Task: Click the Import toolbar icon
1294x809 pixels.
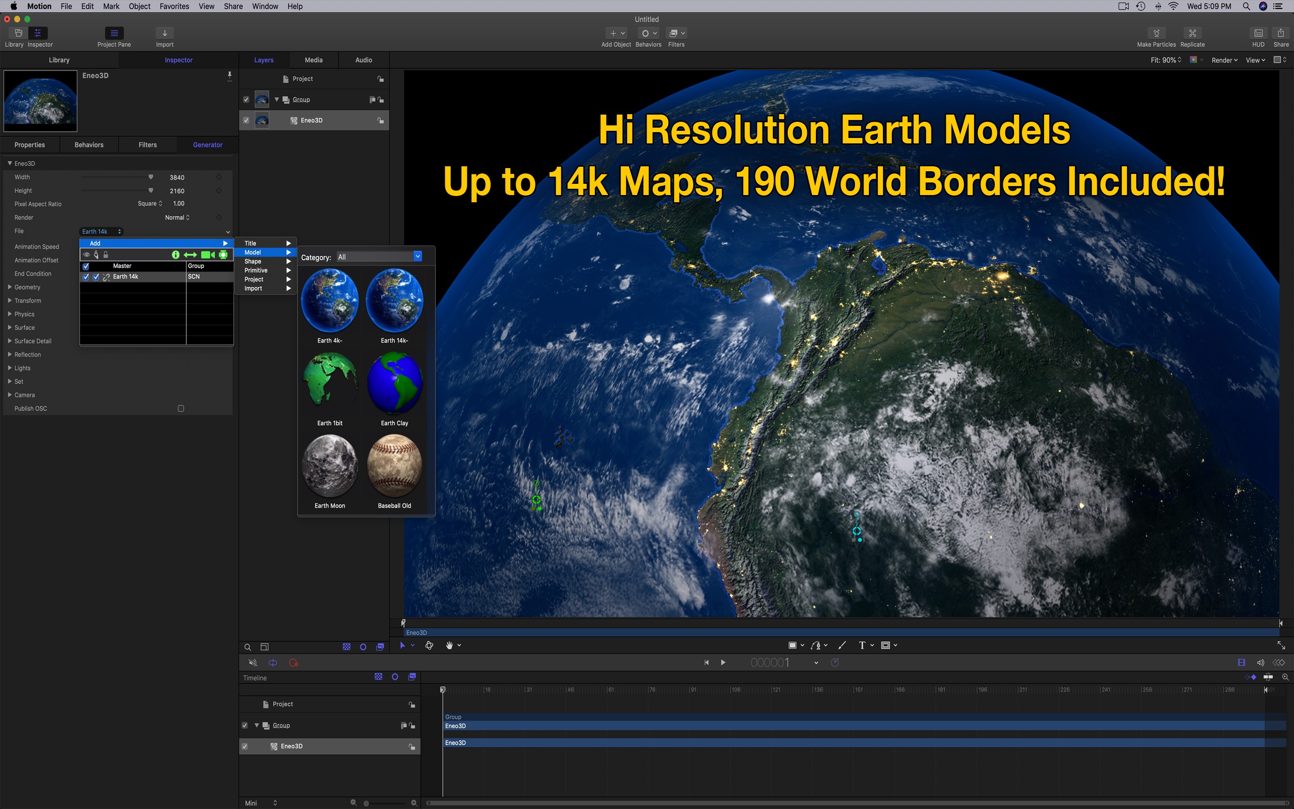Action: pyautogui.click(x=165, y=33)
